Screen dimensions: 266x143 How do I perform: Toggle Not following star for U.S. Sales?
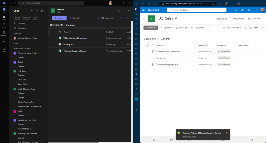(x=237, y=18)
